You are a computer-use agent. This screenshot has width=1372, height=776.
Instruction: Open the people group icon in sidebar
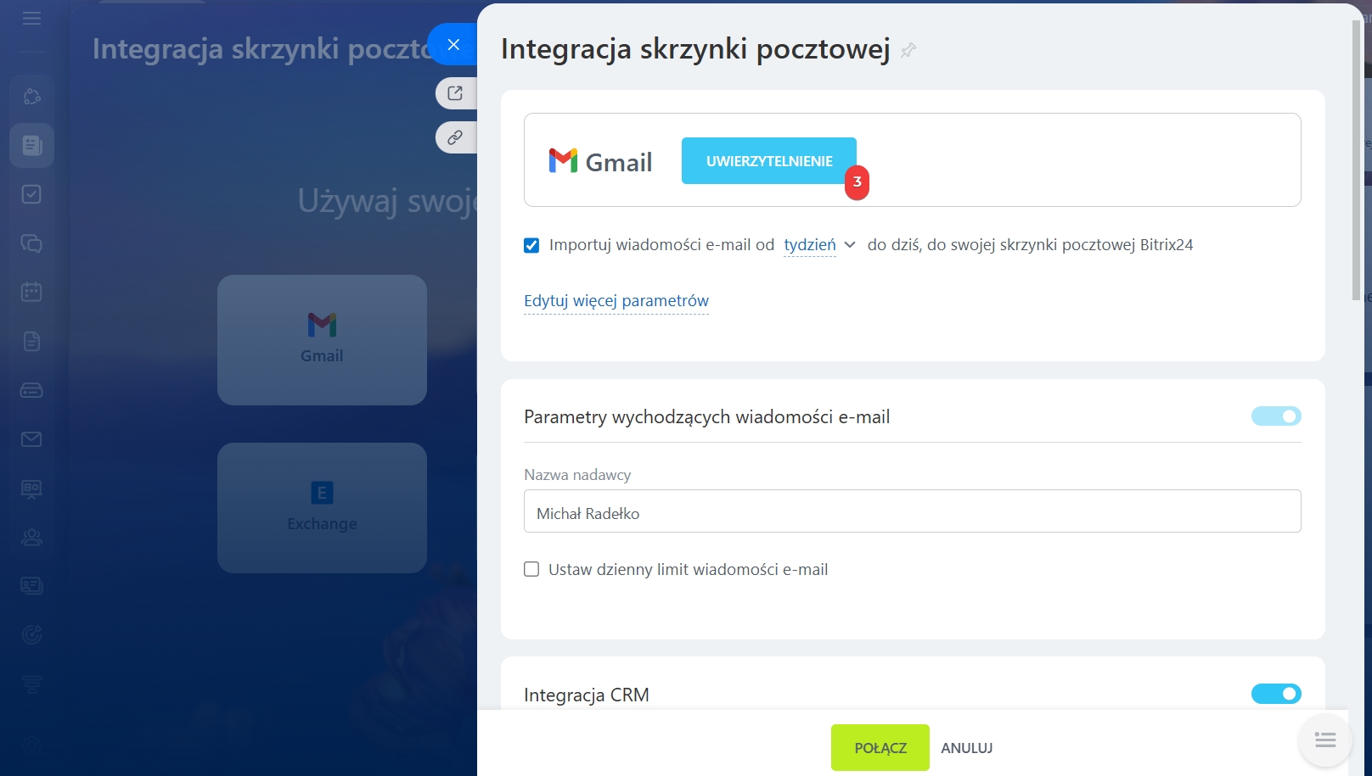tap(31, 537)
